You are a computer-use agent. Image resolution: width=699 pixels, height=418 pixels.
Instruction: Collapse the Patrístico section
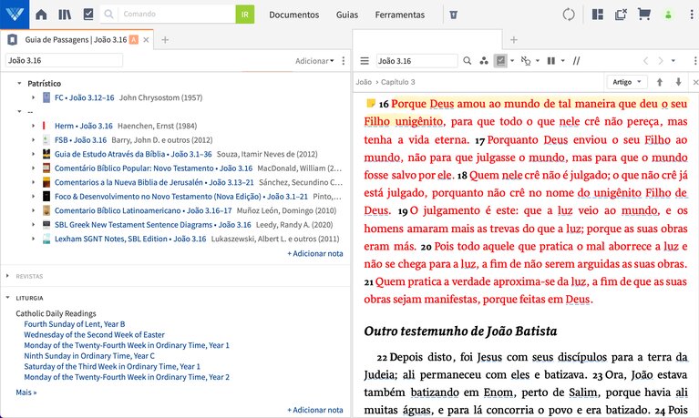click(19, 84)
